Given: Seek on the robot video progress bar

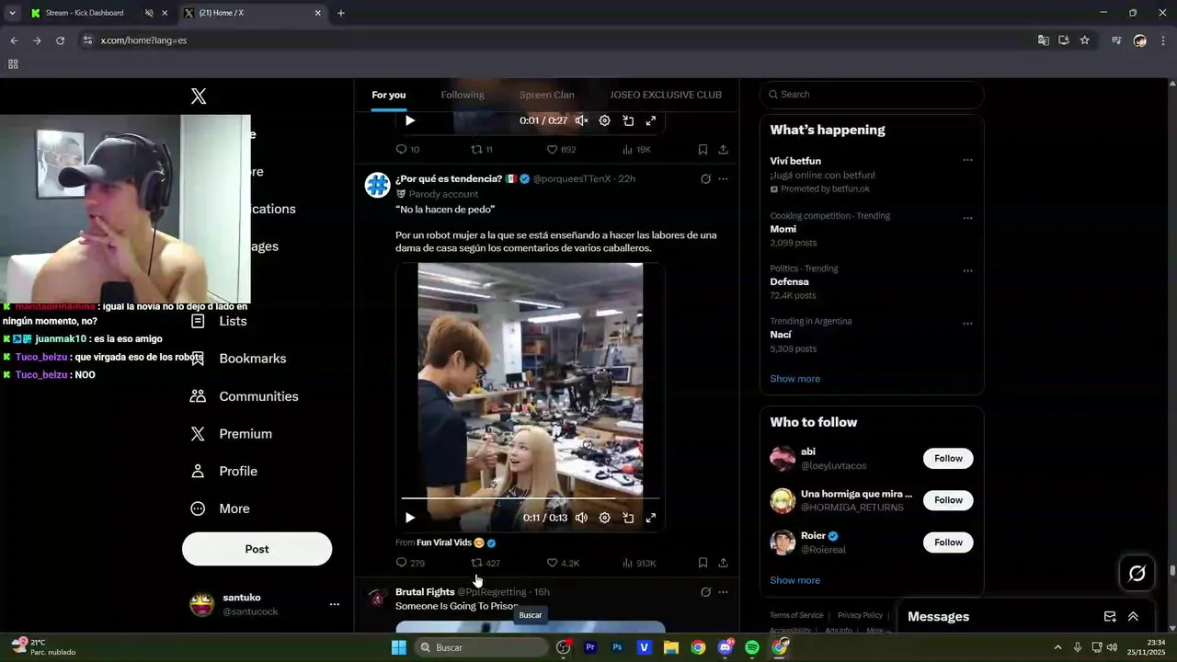Looking at the screenshot, I should click(531, 498).
